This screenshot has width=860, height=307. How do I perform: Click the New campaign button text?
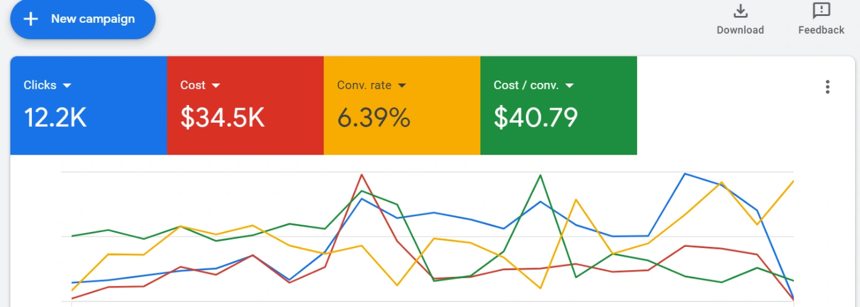point(93,19)
